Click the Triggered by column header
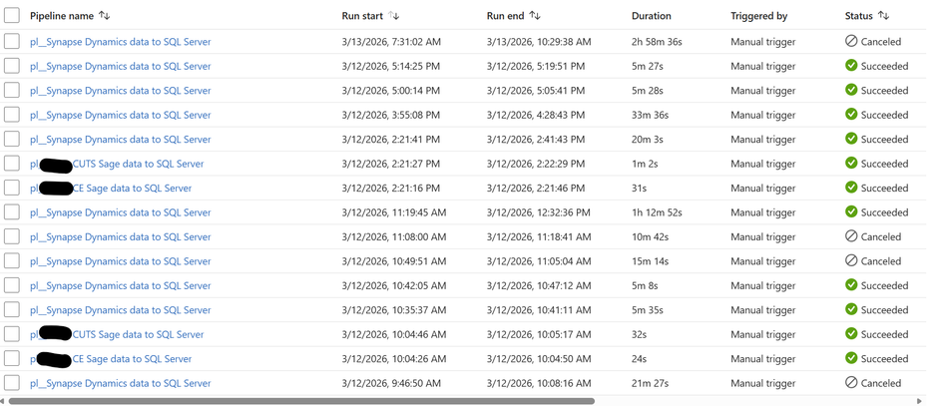The width and height of the screenshot is (943, 406). click(758, 16)
